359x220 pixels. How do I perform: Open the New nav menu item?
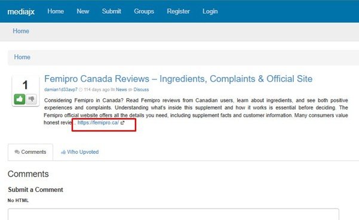[x=83, y=11]
